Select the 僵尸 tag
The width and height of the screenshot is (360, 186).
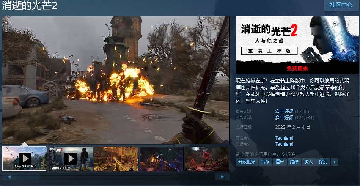[x=280, y=162]
